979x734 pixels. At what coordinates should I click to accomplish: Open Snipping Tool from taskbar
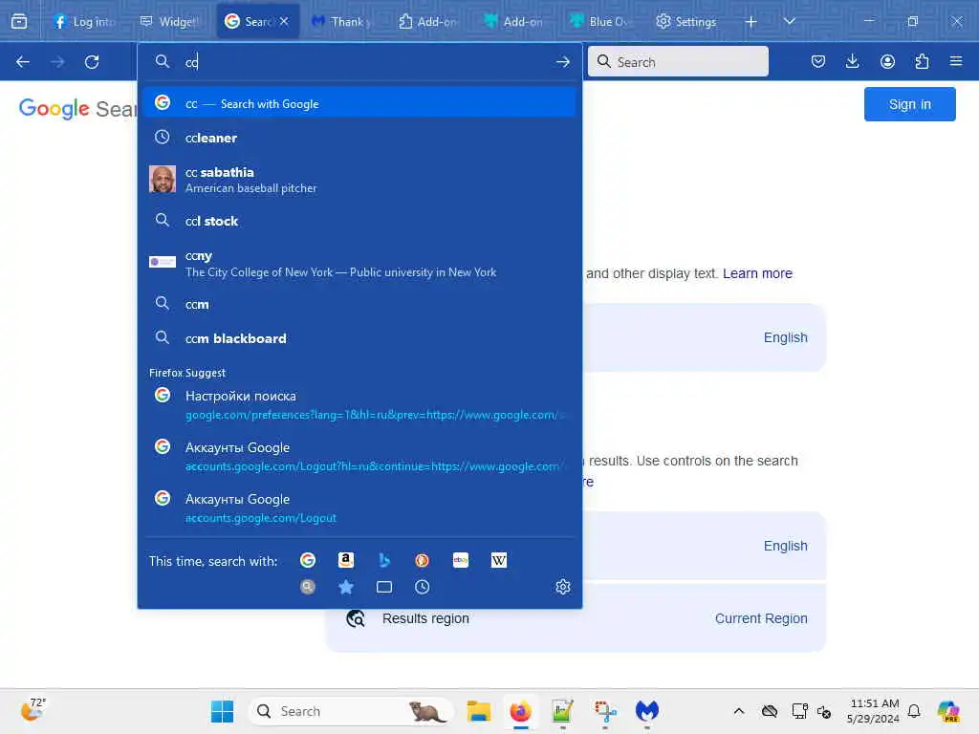coord(605,711)
